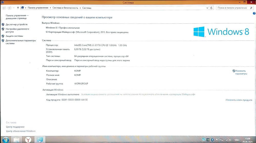Click the product code 00261-50000-00000-AA130
The height and width of the screenshot is (143, 256).
[74, 100]
